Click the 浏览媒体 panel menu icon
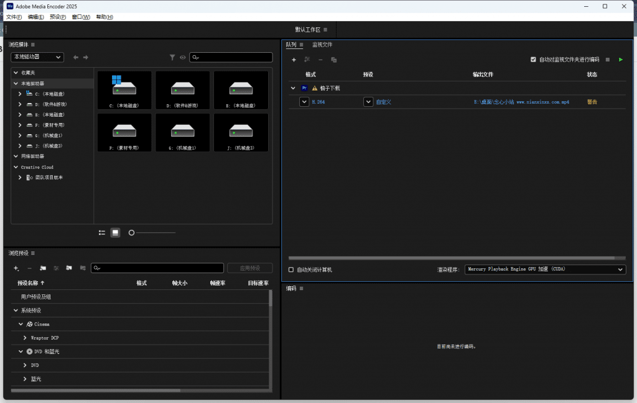This screenshot has width=637, height=403. tap(33, 45)
